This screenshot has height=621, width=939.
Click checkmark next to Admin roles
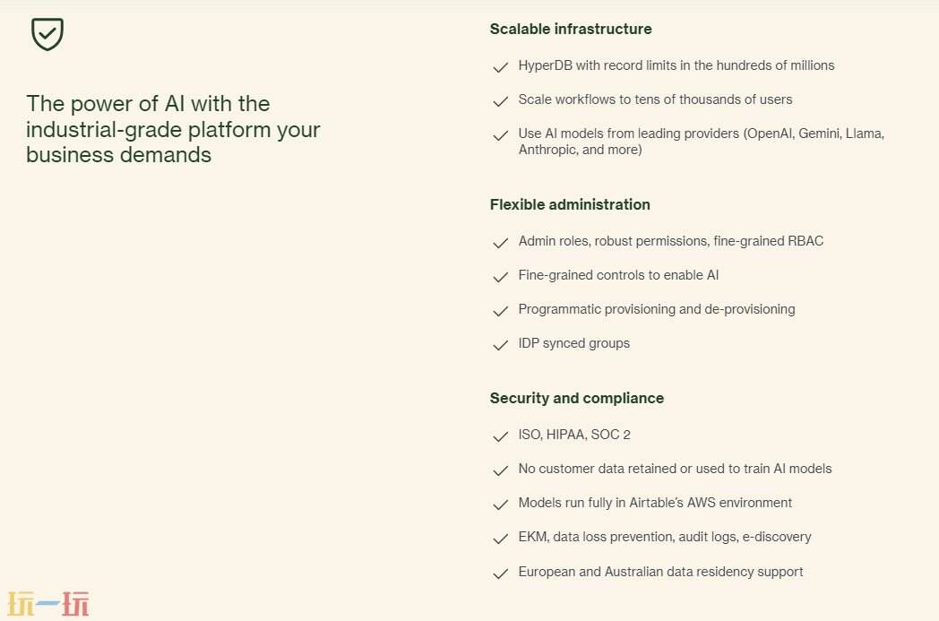(x=501, y=243)
